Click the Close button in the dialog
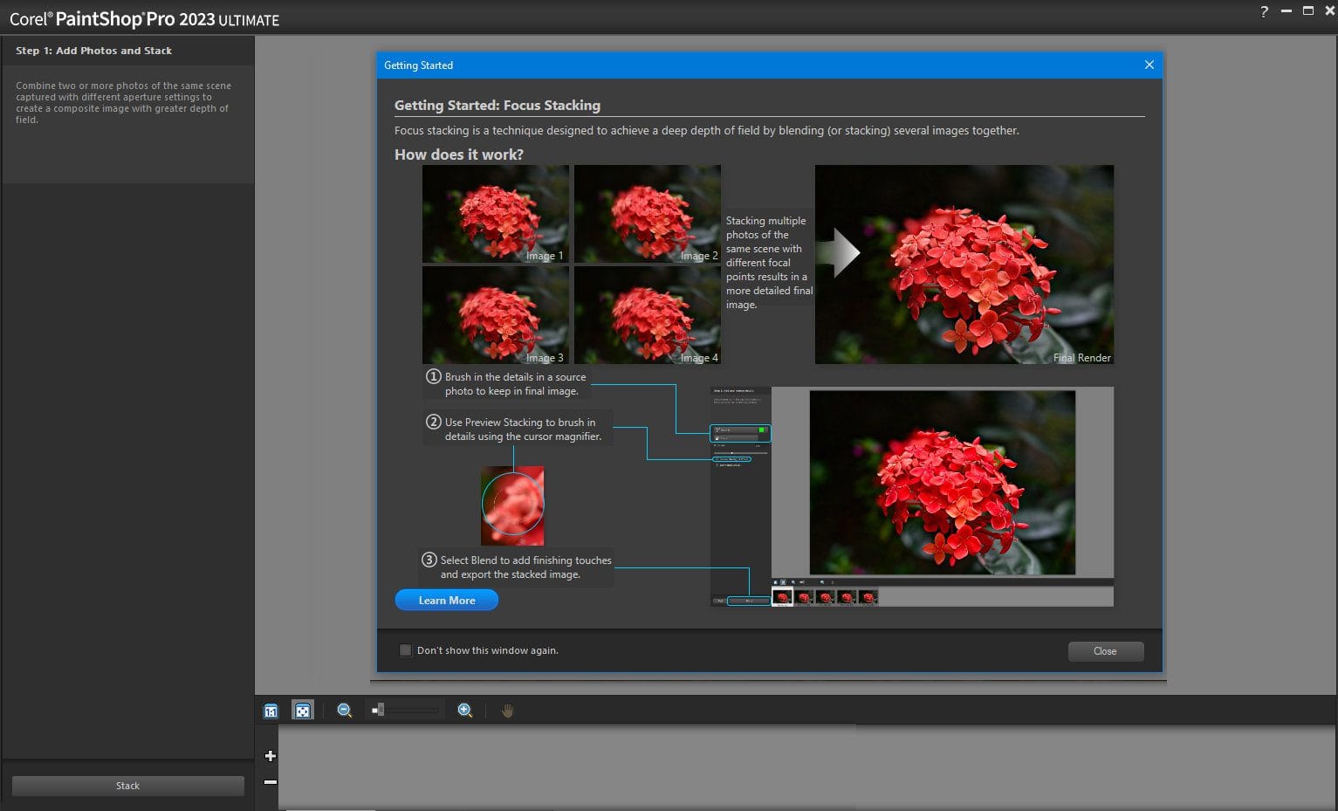 (x=1105, y=651)
